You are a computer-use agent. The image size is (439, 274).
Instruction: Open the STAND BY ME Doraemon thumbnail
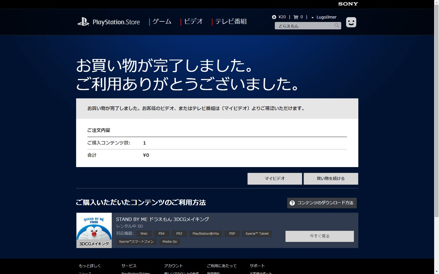[94, 230]
